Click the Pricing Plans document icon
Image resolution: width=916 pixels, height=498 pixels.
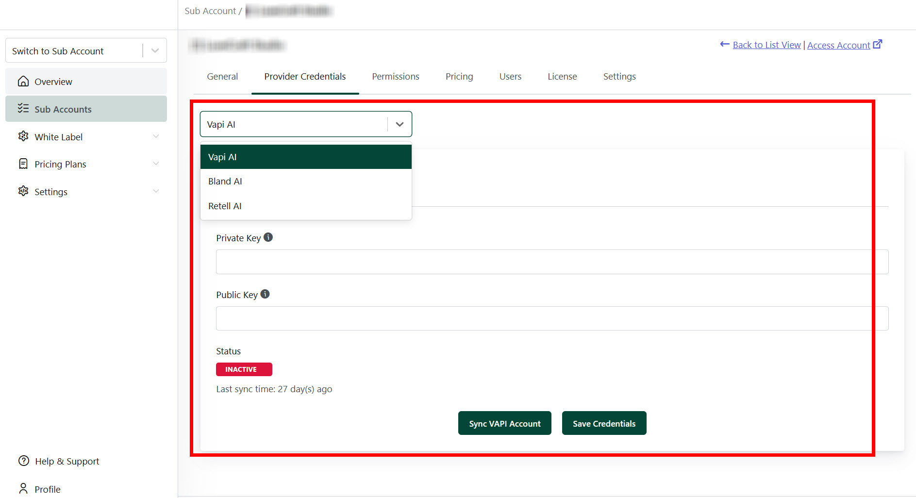pos(23,164)
